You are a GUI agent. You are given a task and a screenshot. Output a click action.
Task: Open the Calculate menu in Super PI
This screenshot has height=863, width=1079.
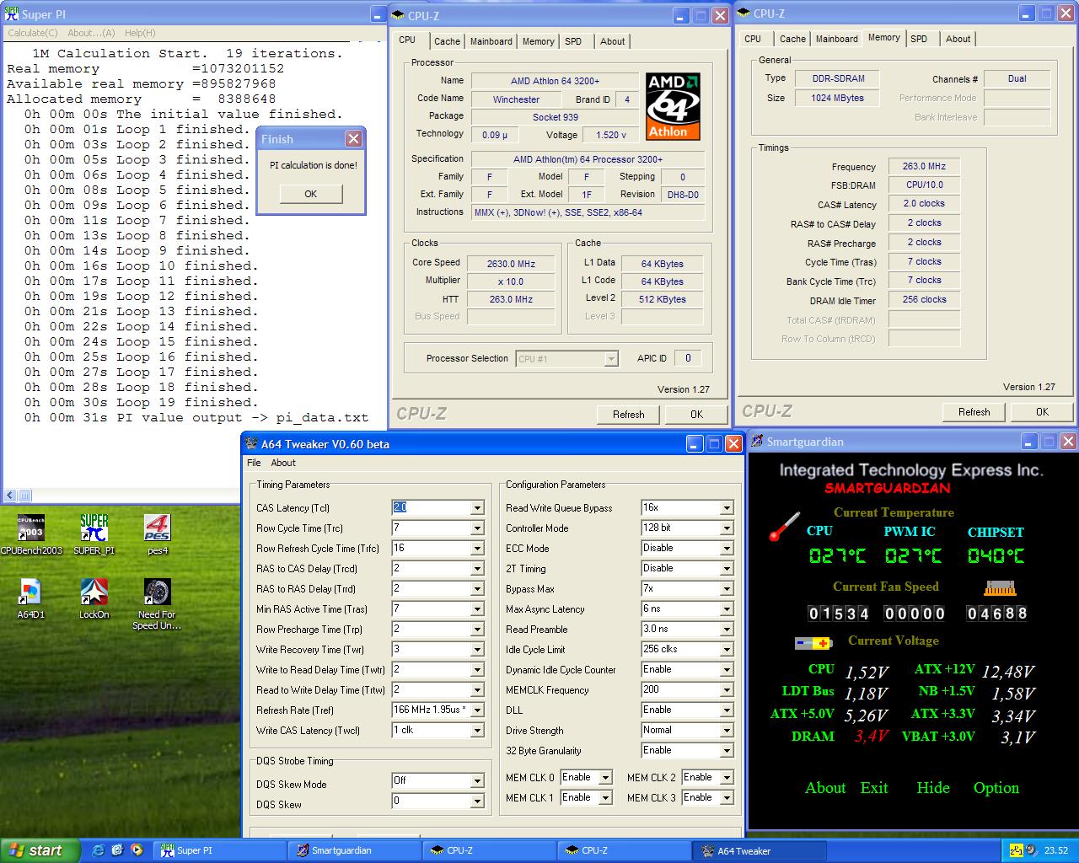pos(33,33)
